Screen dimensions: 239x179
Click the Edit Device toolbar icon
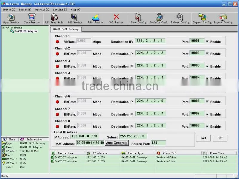click(x=96, y=17)
